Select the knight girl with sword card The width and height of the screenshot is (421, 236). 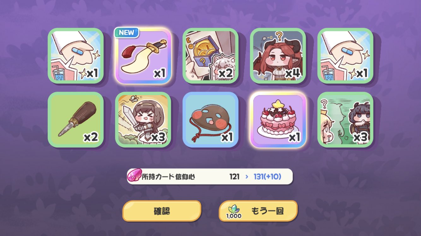point(143,120)
